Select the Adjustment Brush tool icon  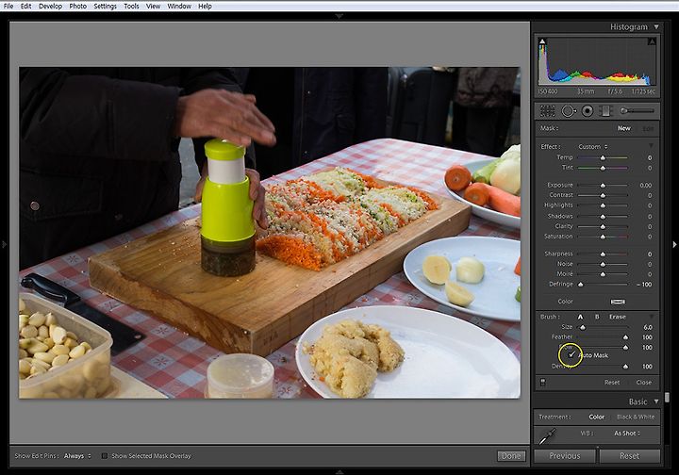pos(637,111)
